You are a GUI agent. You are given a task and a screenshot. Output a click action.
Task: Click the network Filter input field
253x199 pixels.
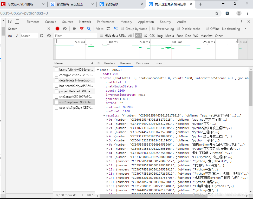75,36
